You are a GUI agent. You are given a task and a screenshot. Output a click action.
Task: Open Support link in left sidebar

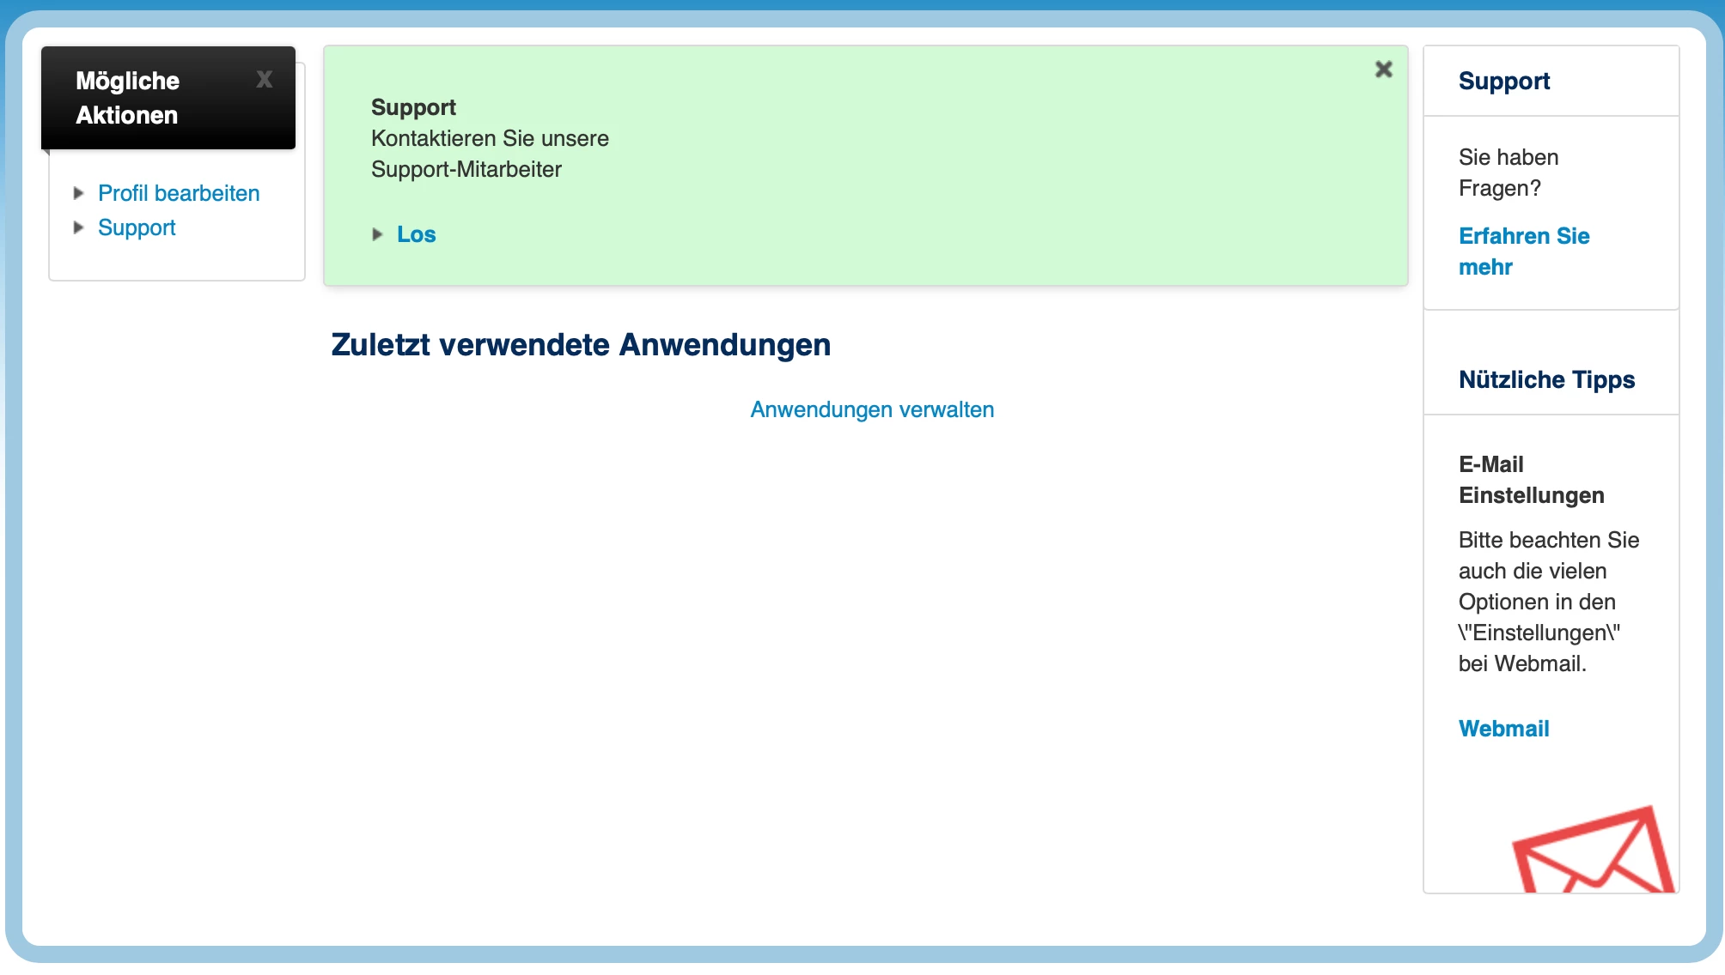137,227
